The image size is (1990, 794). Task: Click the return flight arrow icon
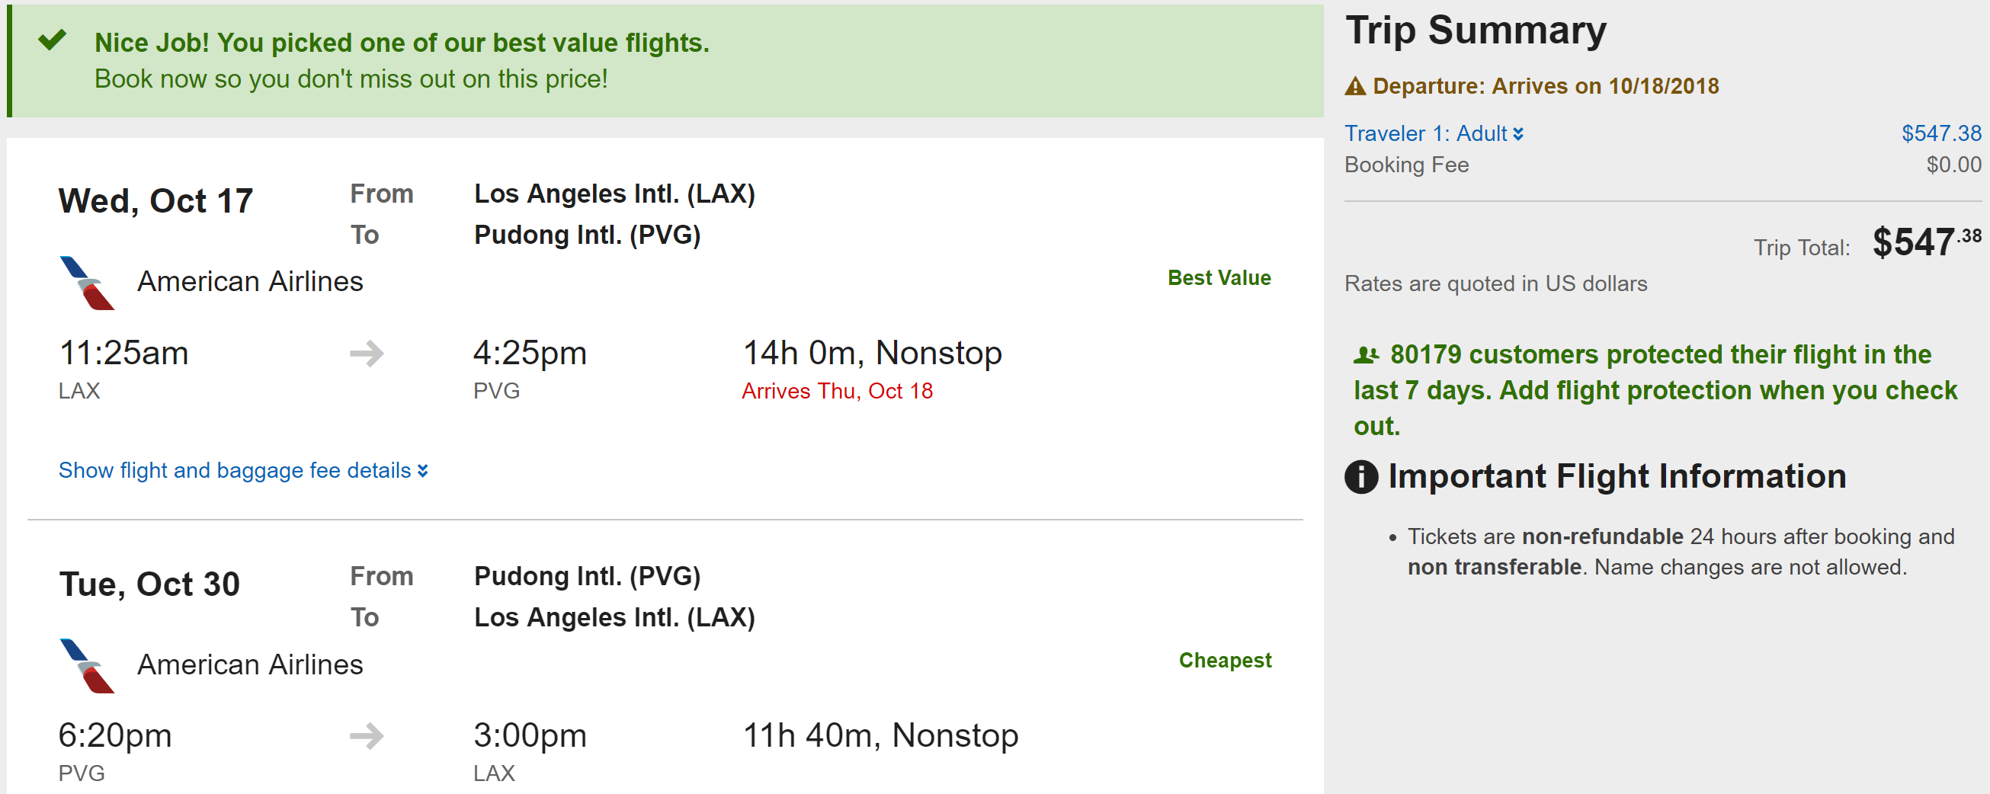click(366, 735)
